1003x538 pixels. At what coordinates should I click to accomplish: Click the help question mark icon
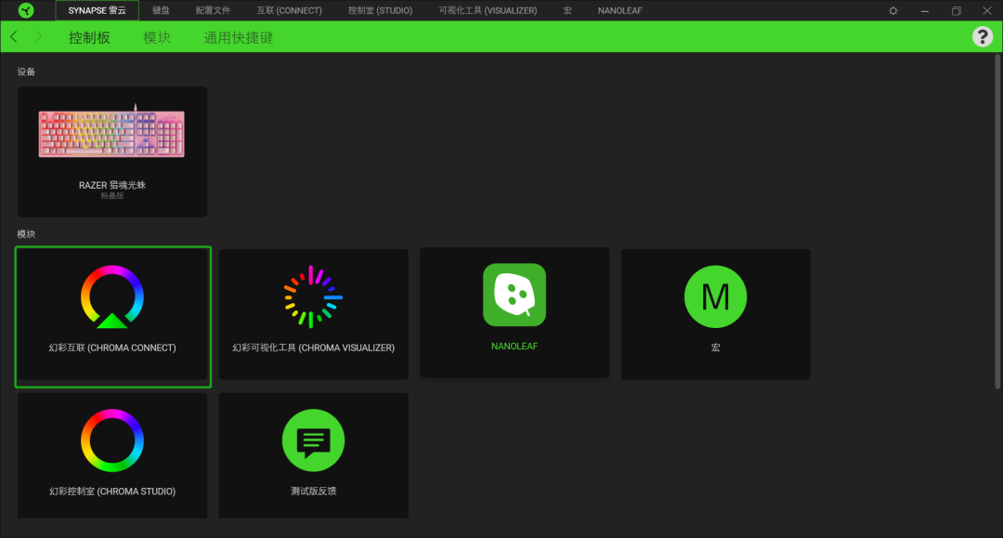(983, 36)
